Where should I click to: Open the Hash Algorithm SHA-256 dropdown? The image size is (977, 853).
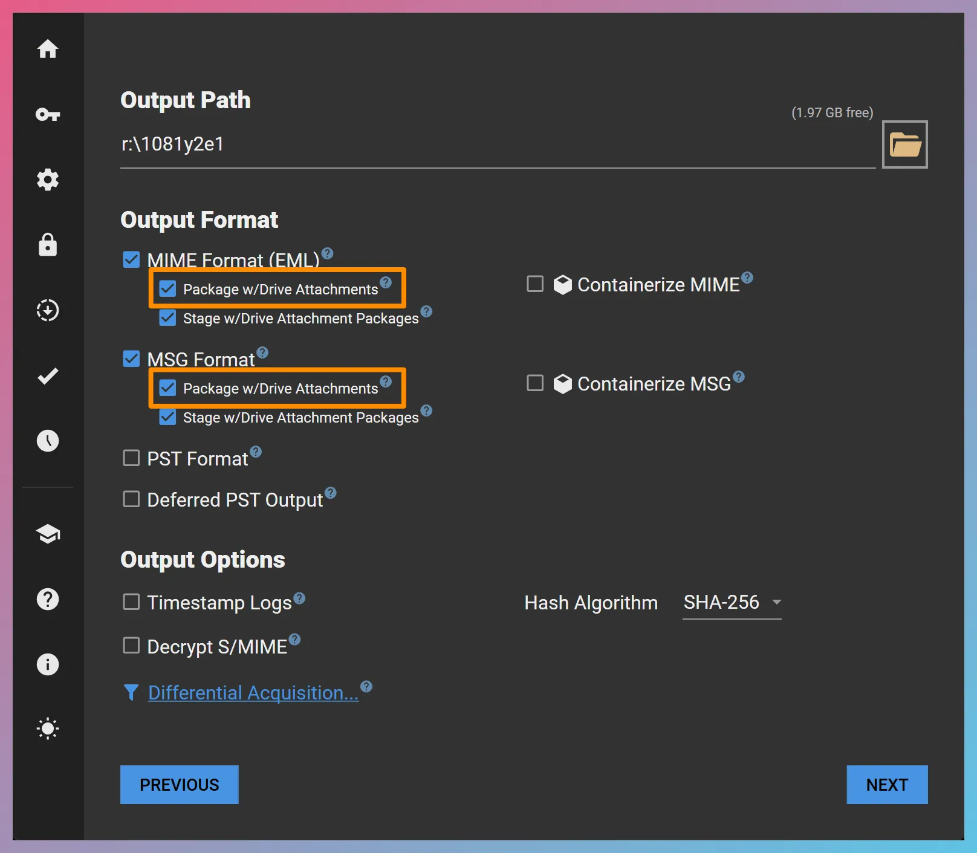(x=732, y=602)
